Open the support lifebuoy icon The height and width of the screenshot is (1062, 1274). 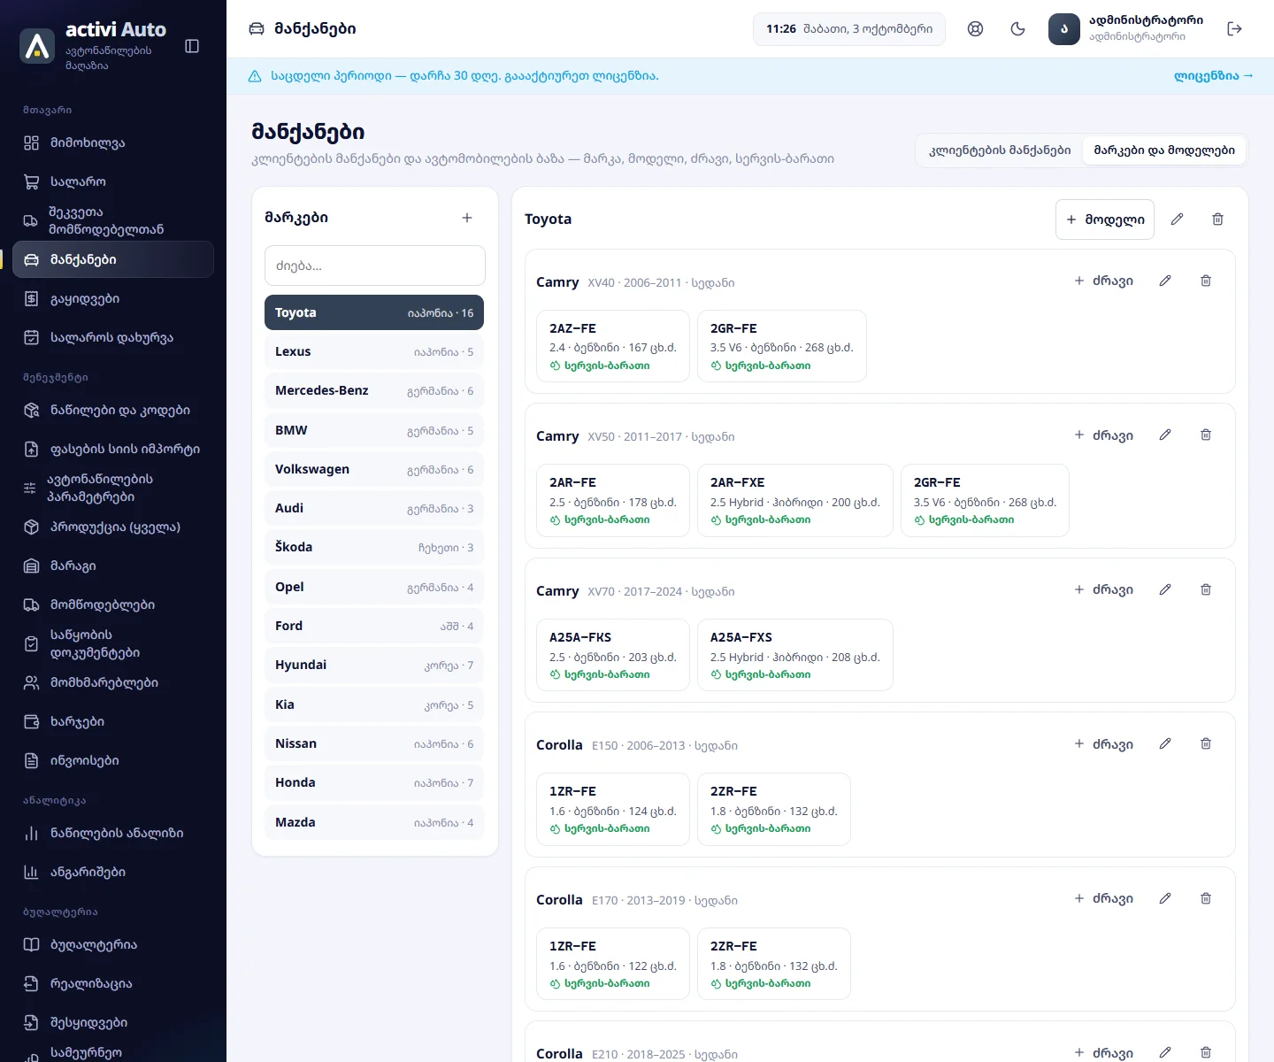[975, 28]
